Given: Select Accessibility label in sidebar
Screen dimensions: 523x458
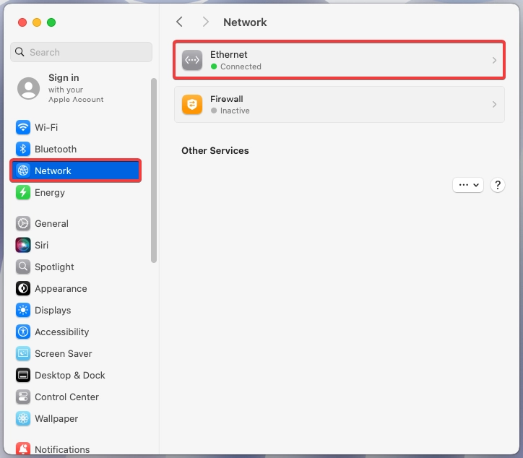Looking at the screenshot, I should (x=62, y=332).
